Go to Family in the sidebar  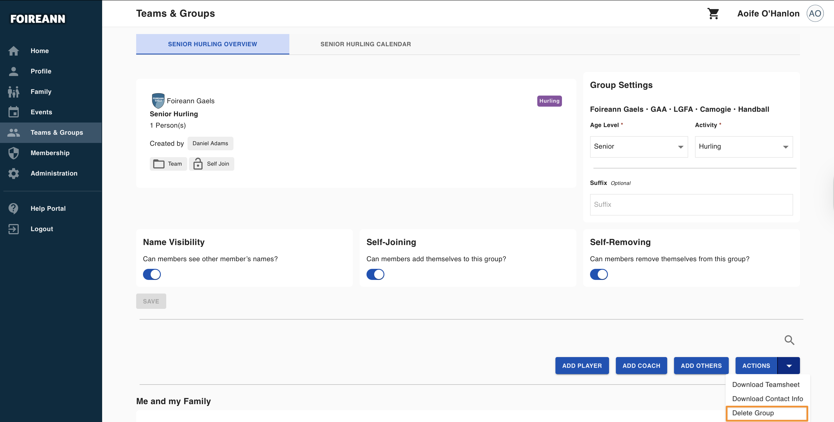pos(41,92)
